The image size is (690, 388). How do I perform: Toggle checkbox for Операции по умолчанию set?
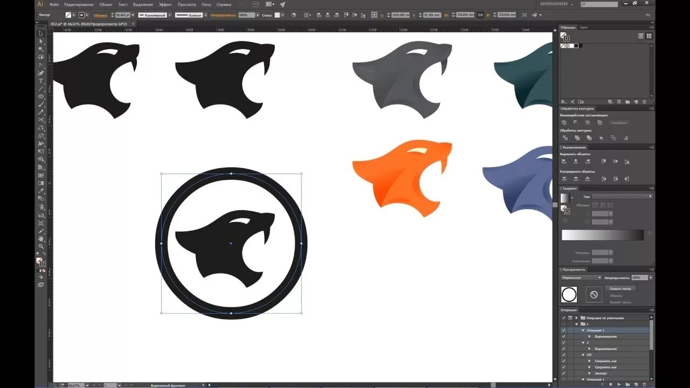[563, 318]
